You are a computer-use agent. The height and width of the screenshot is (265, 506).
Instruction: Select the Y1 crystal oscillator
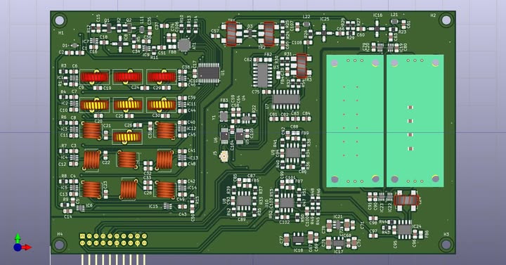pos(223,116)
